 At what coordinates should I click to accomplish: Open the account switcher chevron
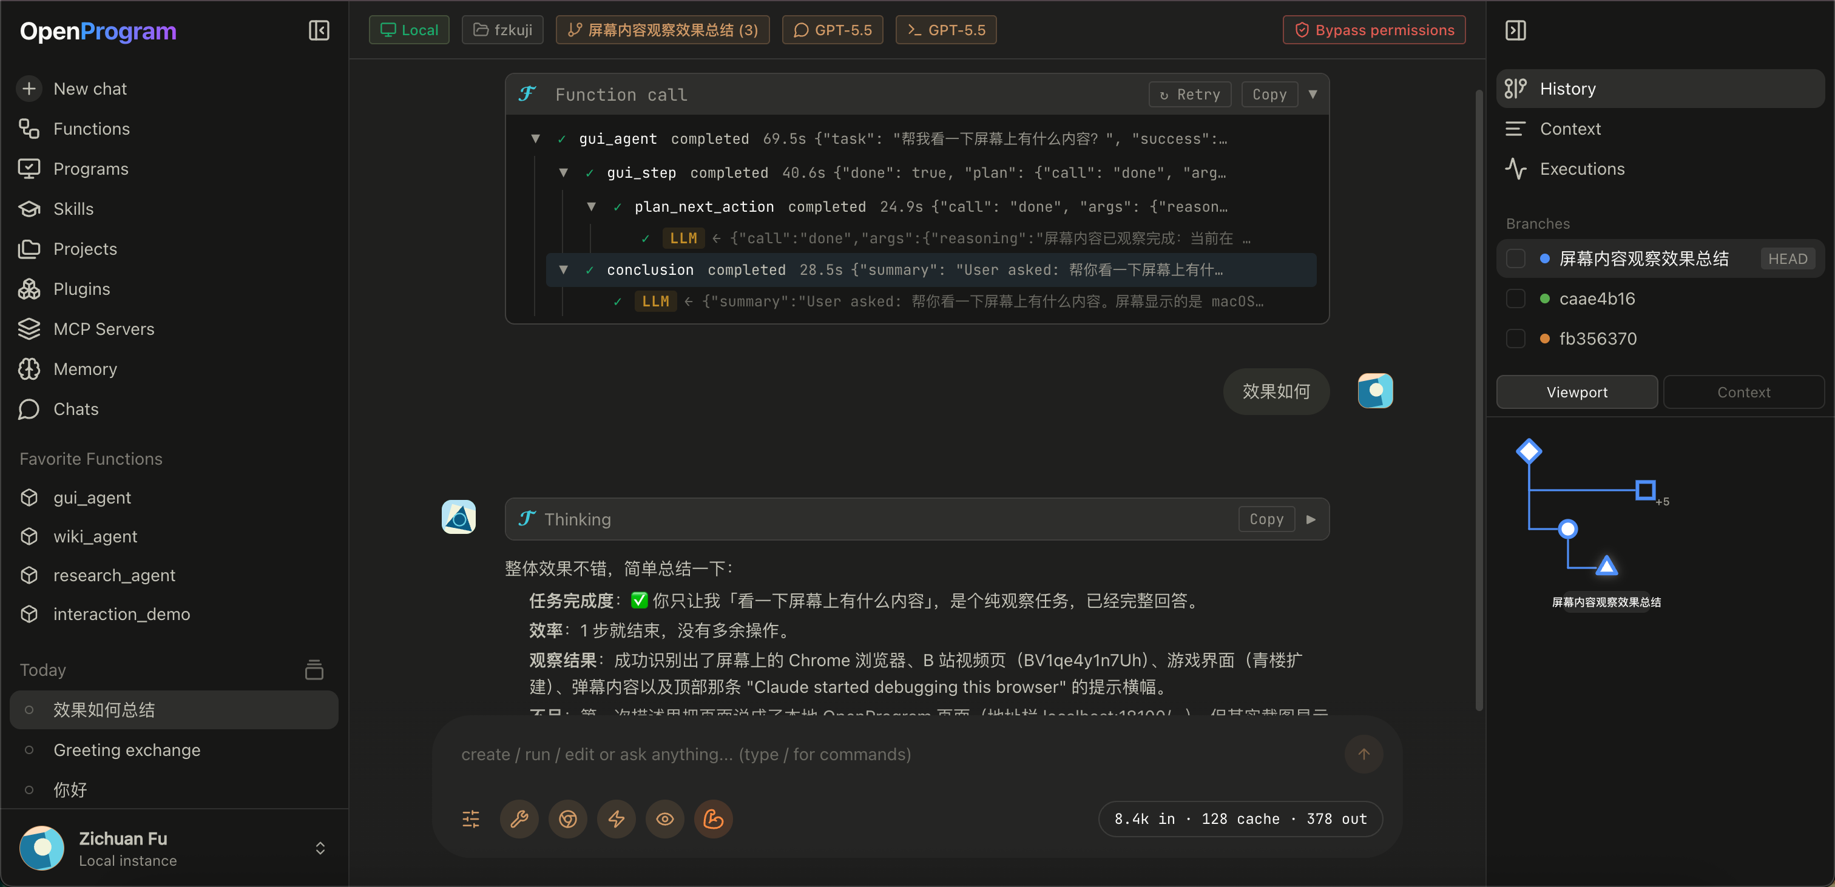pos(320,848)
